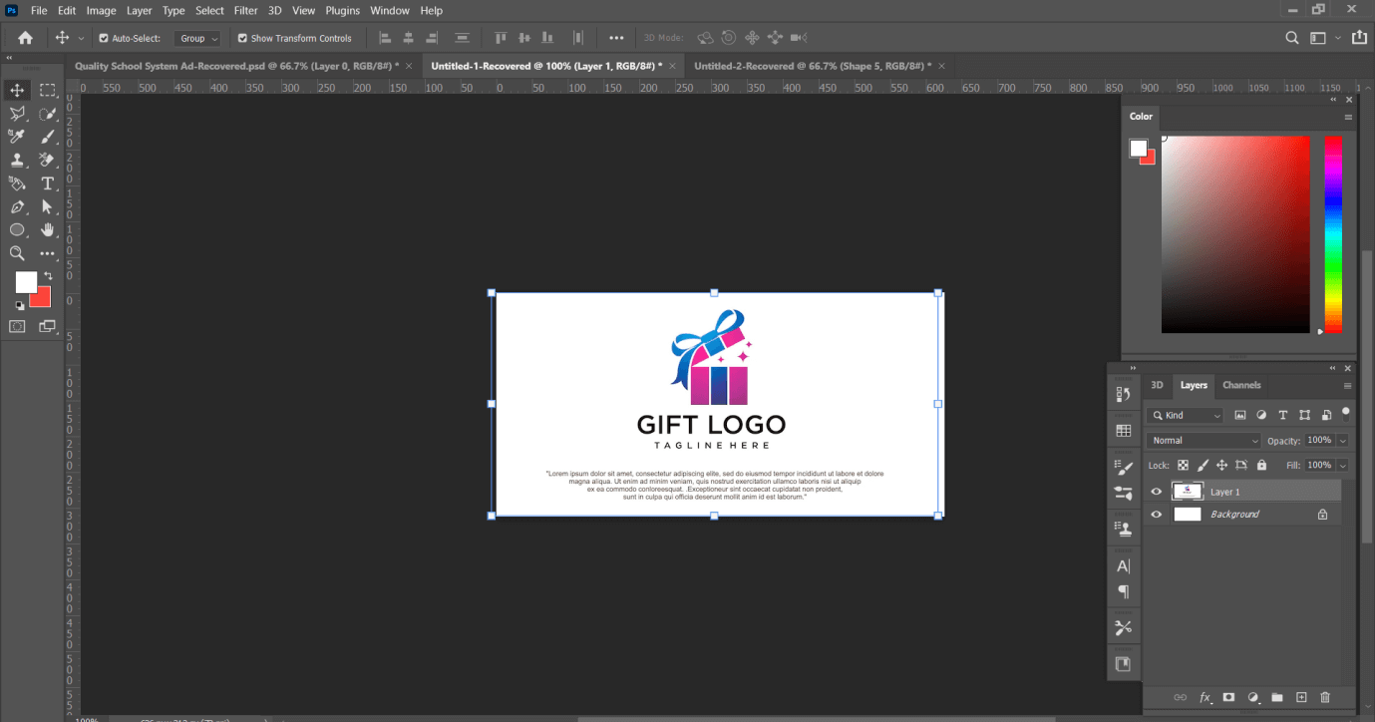Change the screen mode
This screenshot has height=722, width=1375.
[47, 326]
